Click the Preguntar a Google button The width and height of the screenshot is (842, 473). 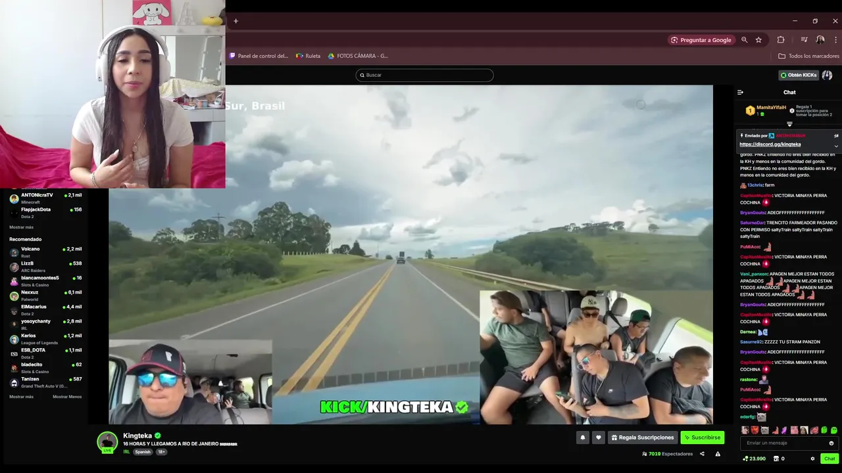tap(701, 40)
